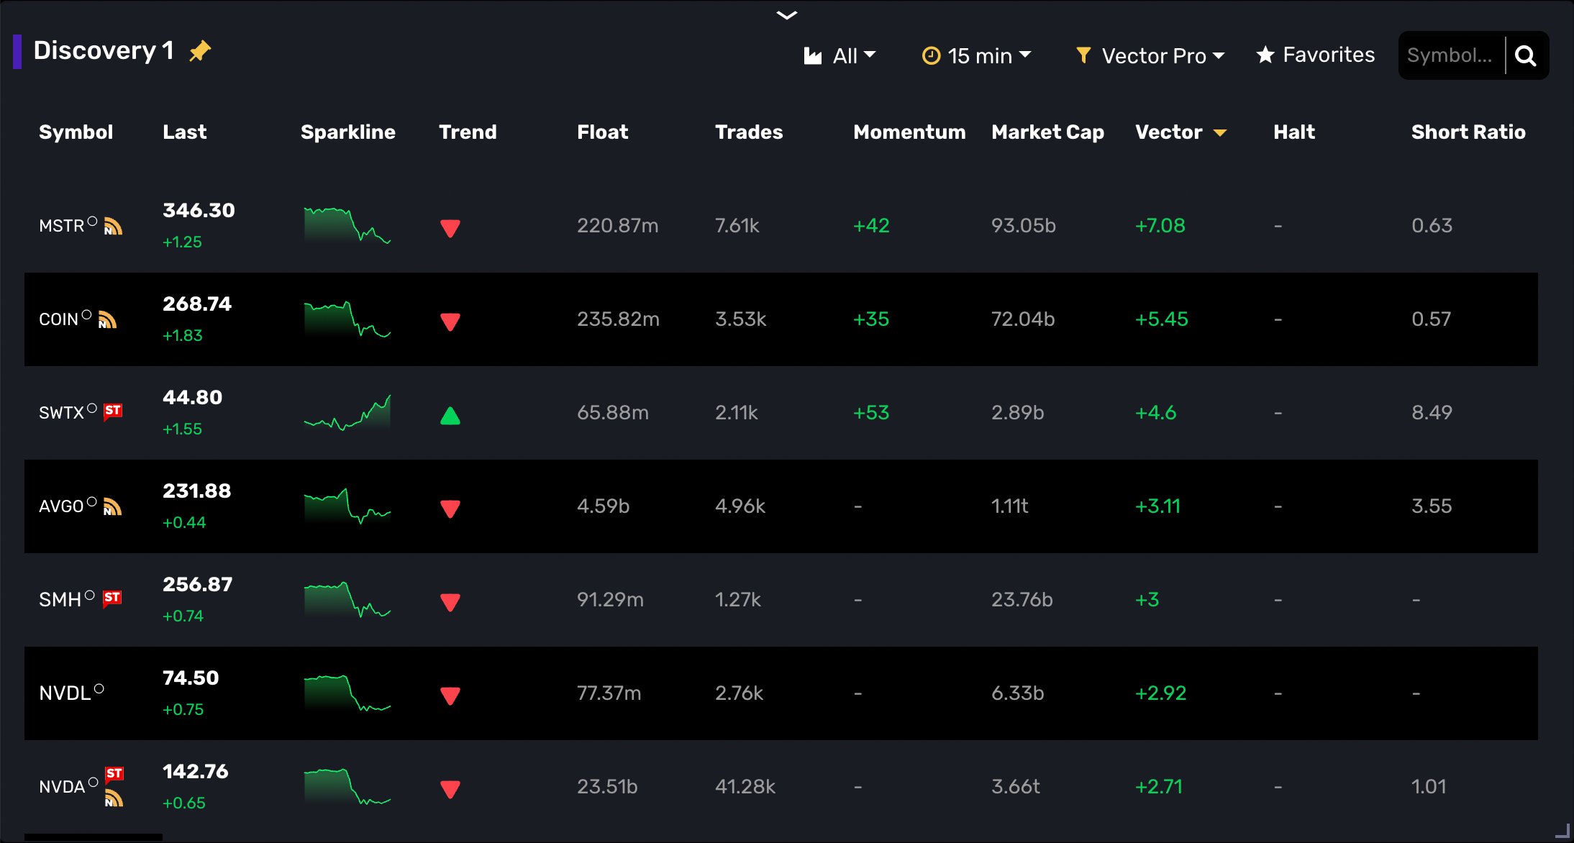Click the AVGO news feed icon

112,507
